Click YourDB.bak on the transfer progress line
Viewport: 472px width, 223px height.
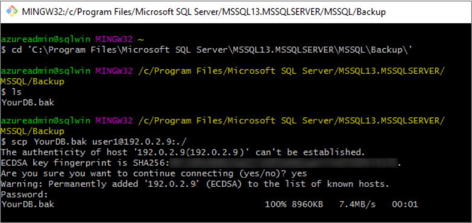28,205
